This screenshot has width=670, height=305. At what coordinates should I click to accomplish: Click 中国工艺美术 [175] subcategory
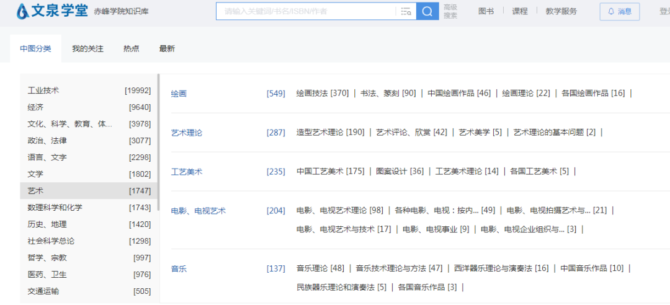coord(330,172)
